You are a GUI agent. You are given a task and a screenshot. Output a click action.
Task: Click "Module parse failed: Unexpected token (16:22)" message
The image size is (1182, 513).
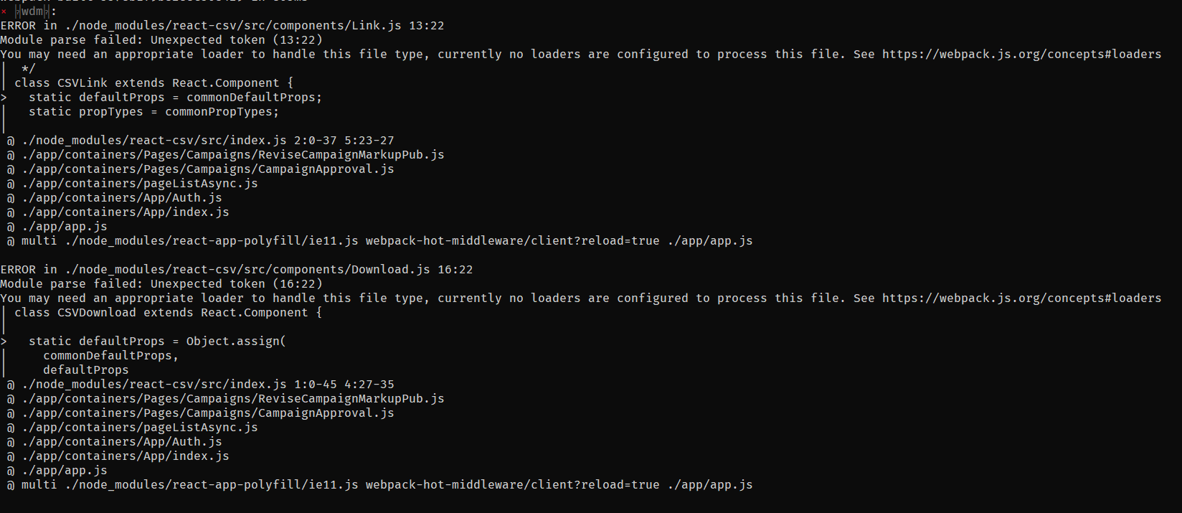click(161, 284)
